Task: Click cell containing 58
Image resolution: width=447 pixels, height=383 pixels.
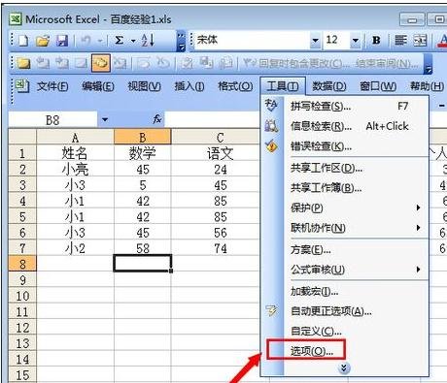Action: (x=143, y=248)
